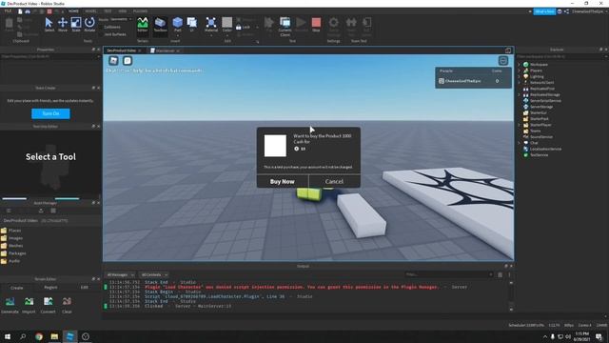Click the viewport options icon top right

(x=503, y=60)
